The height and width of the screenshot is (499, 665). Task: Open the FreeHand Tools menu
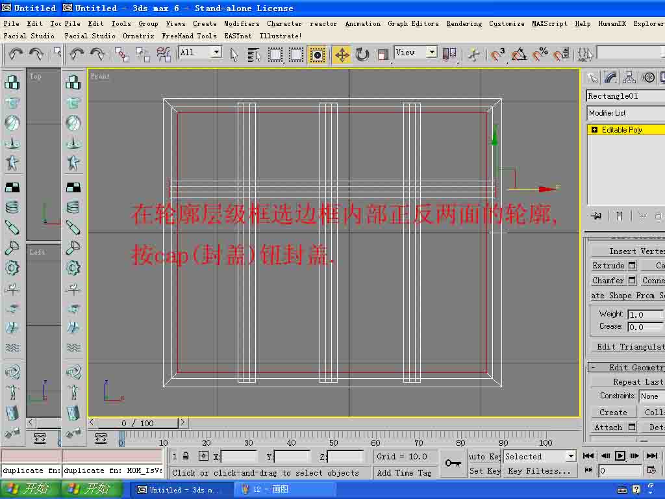tap(189, 36)
